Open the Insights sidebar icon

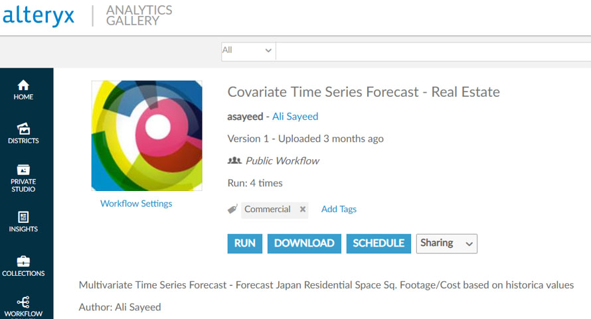click(x=23, y=217)
